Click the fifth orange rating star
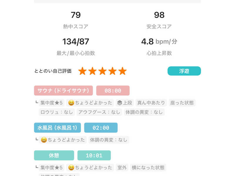This screenshot has height=176, width=235. [x=122, y=71]
